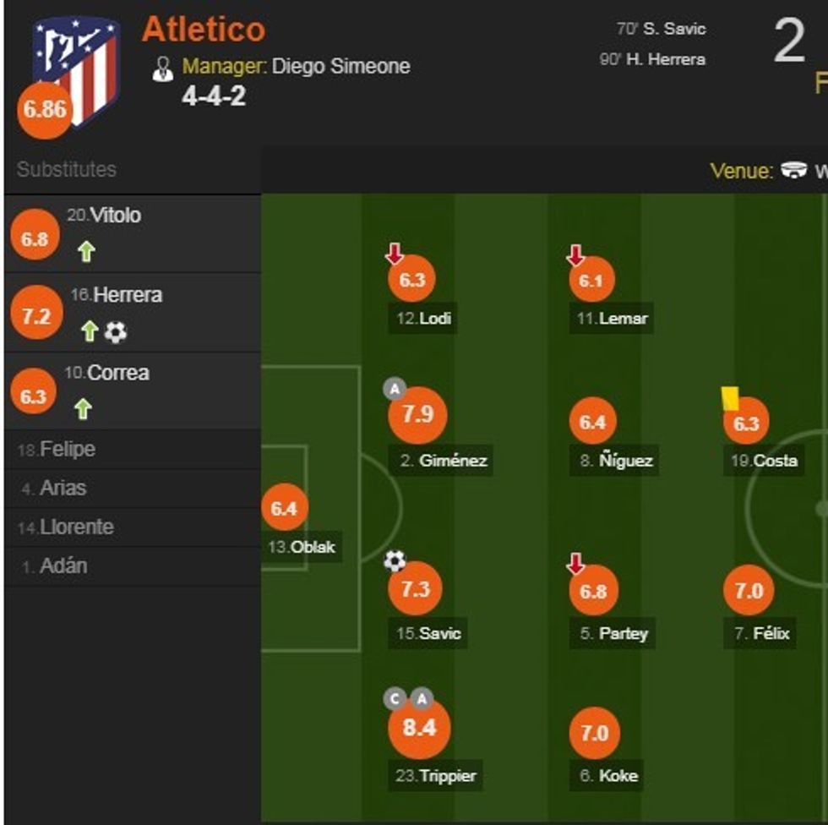Image resolution: width=828 pixels, height=825 pixels.
Task: Click the assist badge above Giménez
Action: 395,388
